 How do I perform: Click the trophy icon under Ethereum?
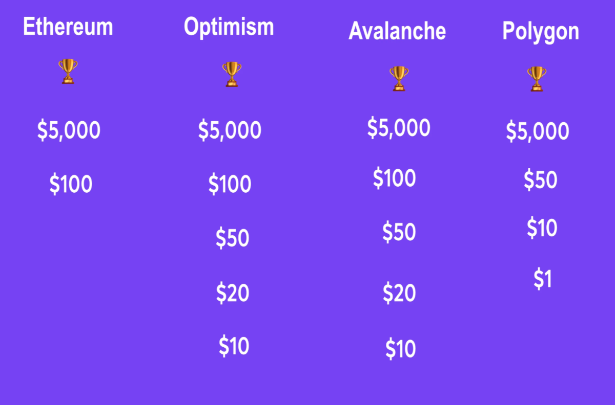click(68, 71)
